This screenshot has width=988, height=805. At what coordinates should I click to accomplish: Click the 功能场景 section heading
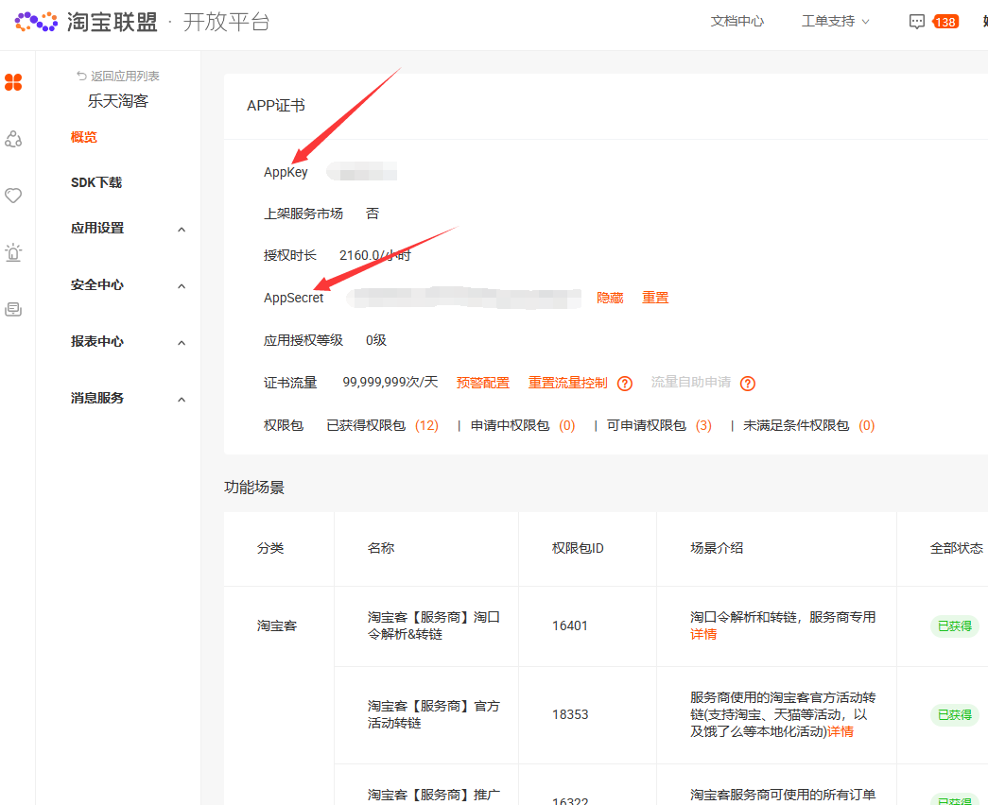point(254,488)
